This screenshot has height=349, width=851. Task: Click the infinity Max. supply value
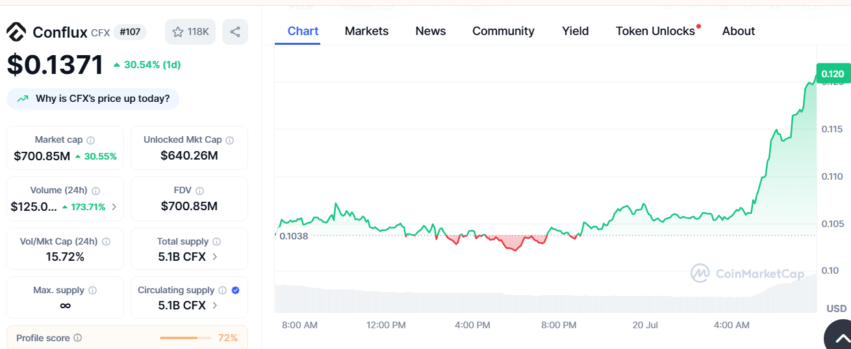65,306
